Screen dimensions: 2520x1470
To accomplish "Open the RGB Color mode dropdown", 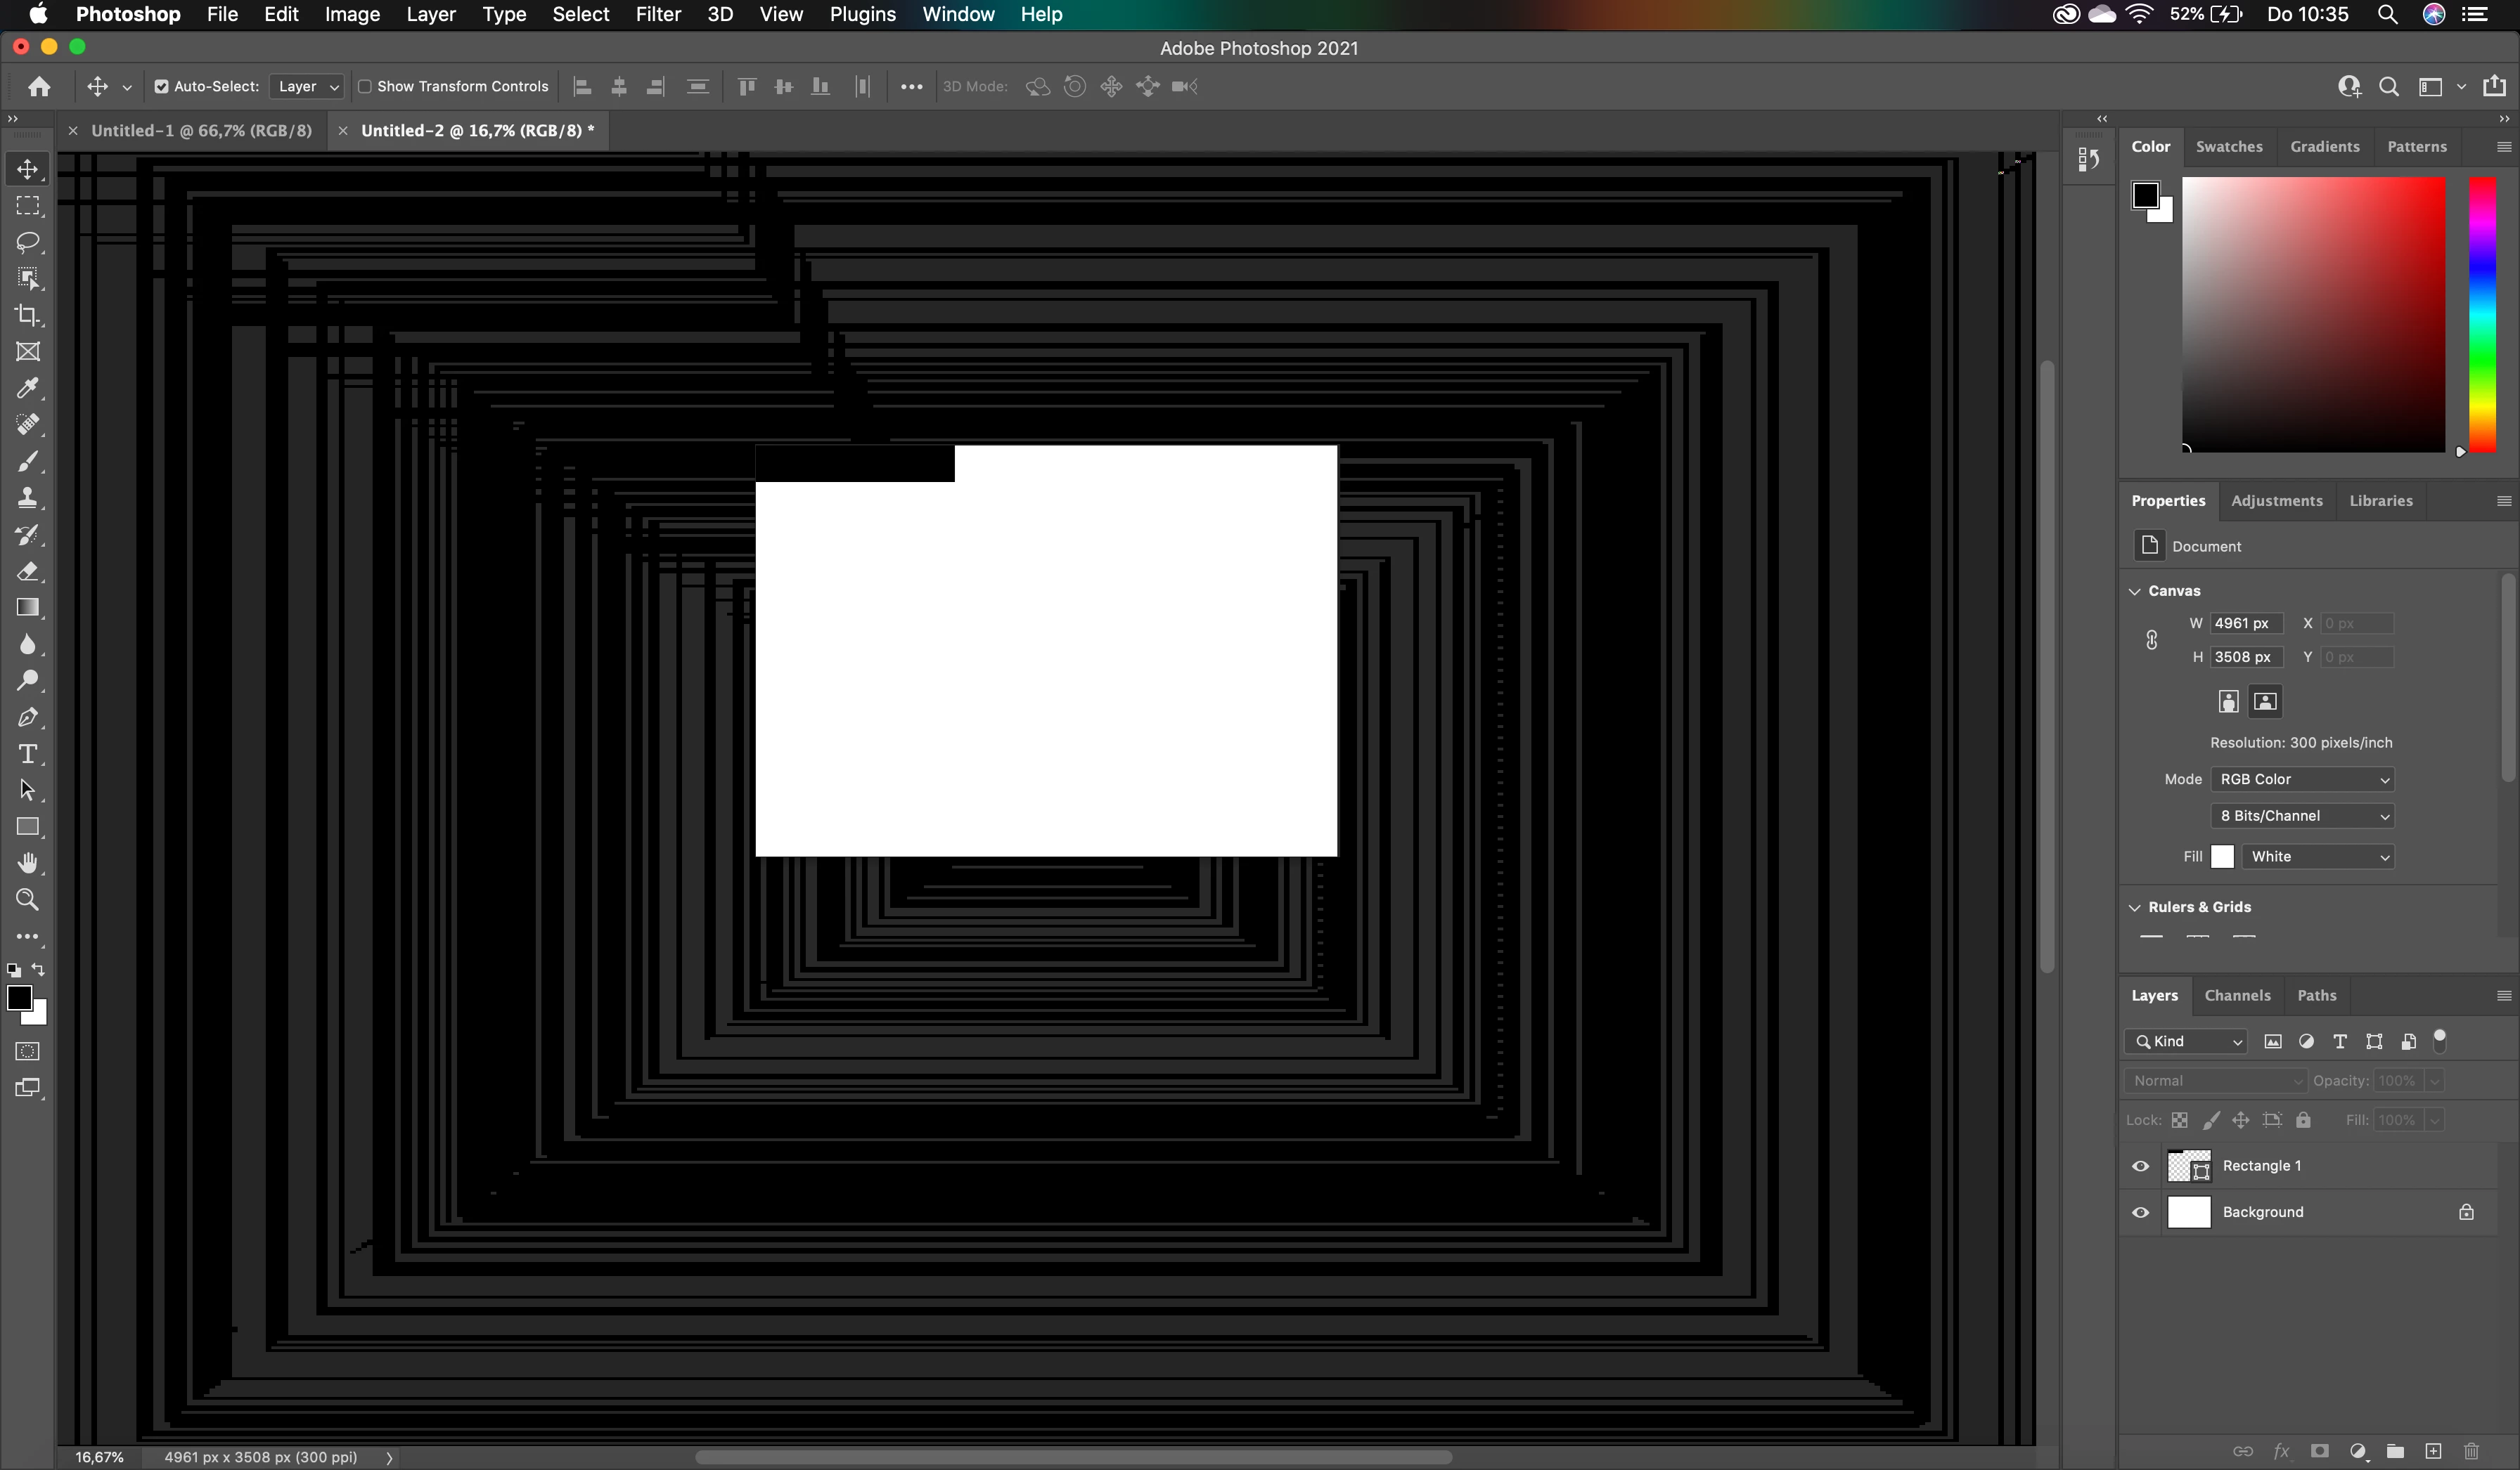I will pyautogui.click(x=2302, y=779).
